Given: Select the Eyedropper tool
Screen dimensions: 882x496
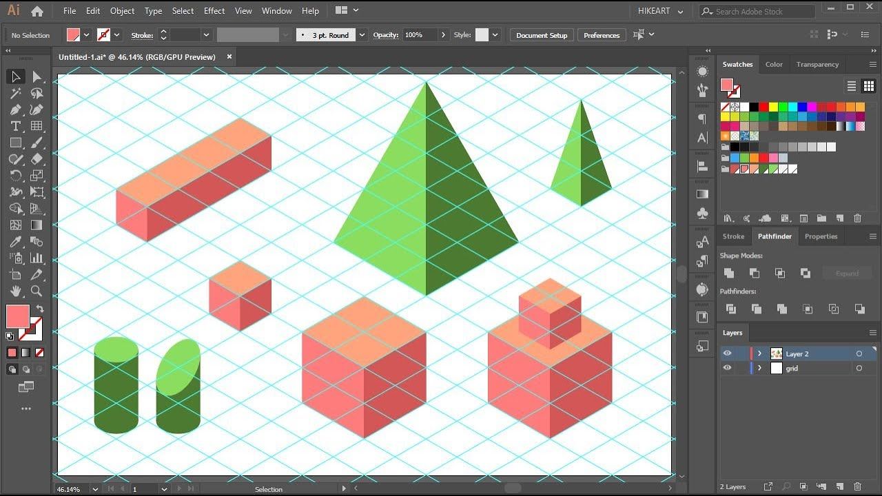Looking at the screenshot, I should pyautogui.click(x=16, y=242).
